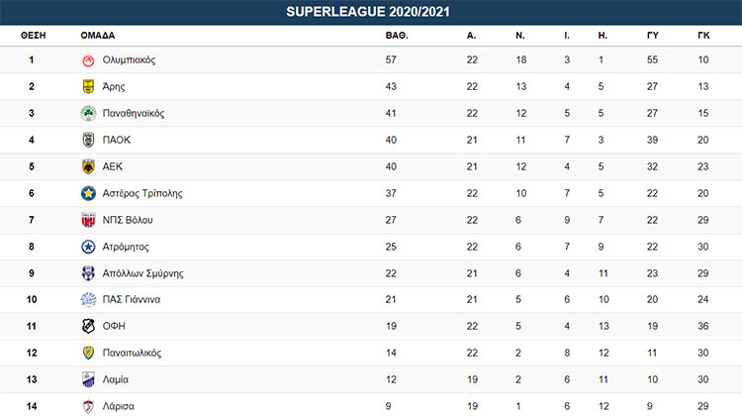Sort by ΓΥ goals-for column header
This screenshot has height=418, width=742.
tap(653, 35)
